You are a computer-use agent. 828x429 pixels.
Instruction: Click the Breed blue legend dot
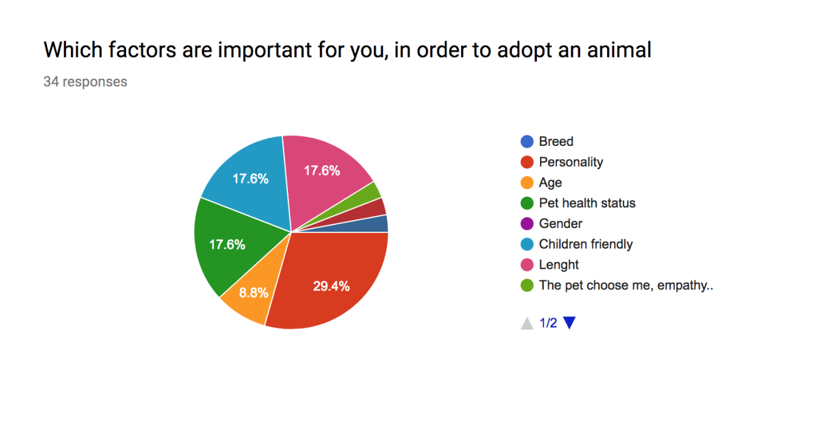(527, 142)
